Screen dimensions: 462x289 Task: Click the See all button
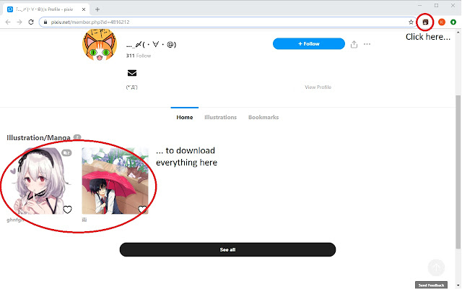pyautogui.click(x=227, y=249)
